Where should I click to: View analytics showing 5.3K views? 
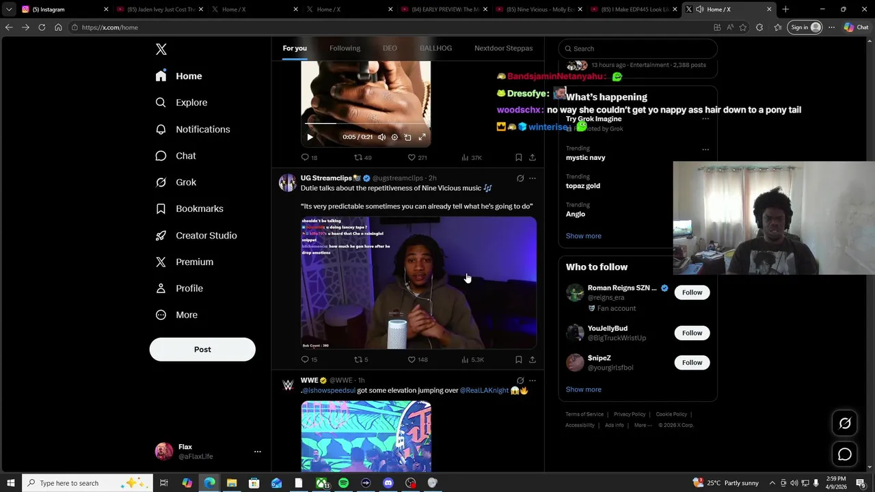click(x=472, y=359)
